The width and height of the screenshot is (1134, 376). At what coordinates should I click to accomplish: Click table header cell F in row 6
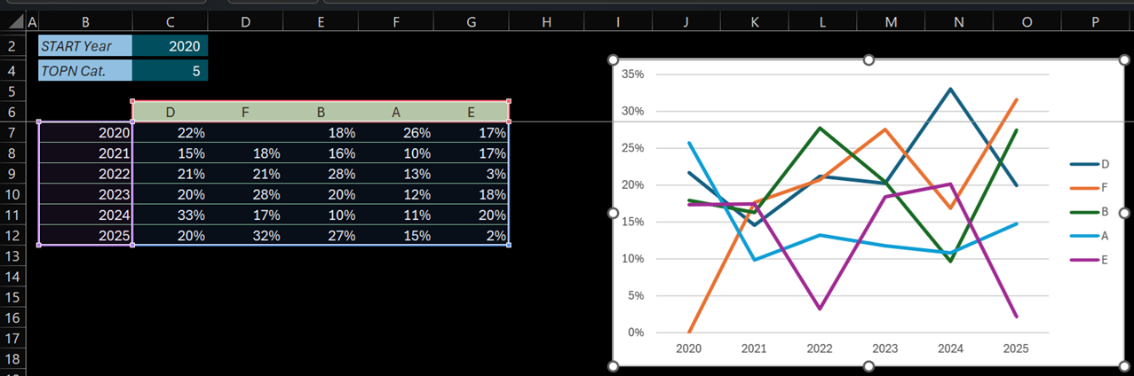(x=245, y=112)
